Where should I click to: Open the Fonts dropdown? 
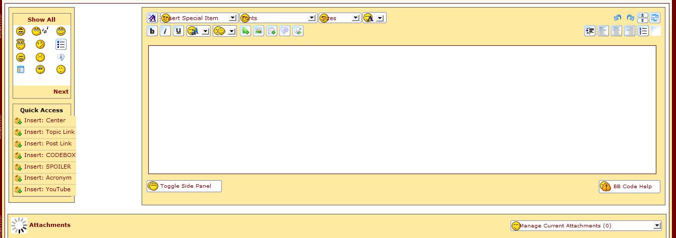[x=278, y=18]
